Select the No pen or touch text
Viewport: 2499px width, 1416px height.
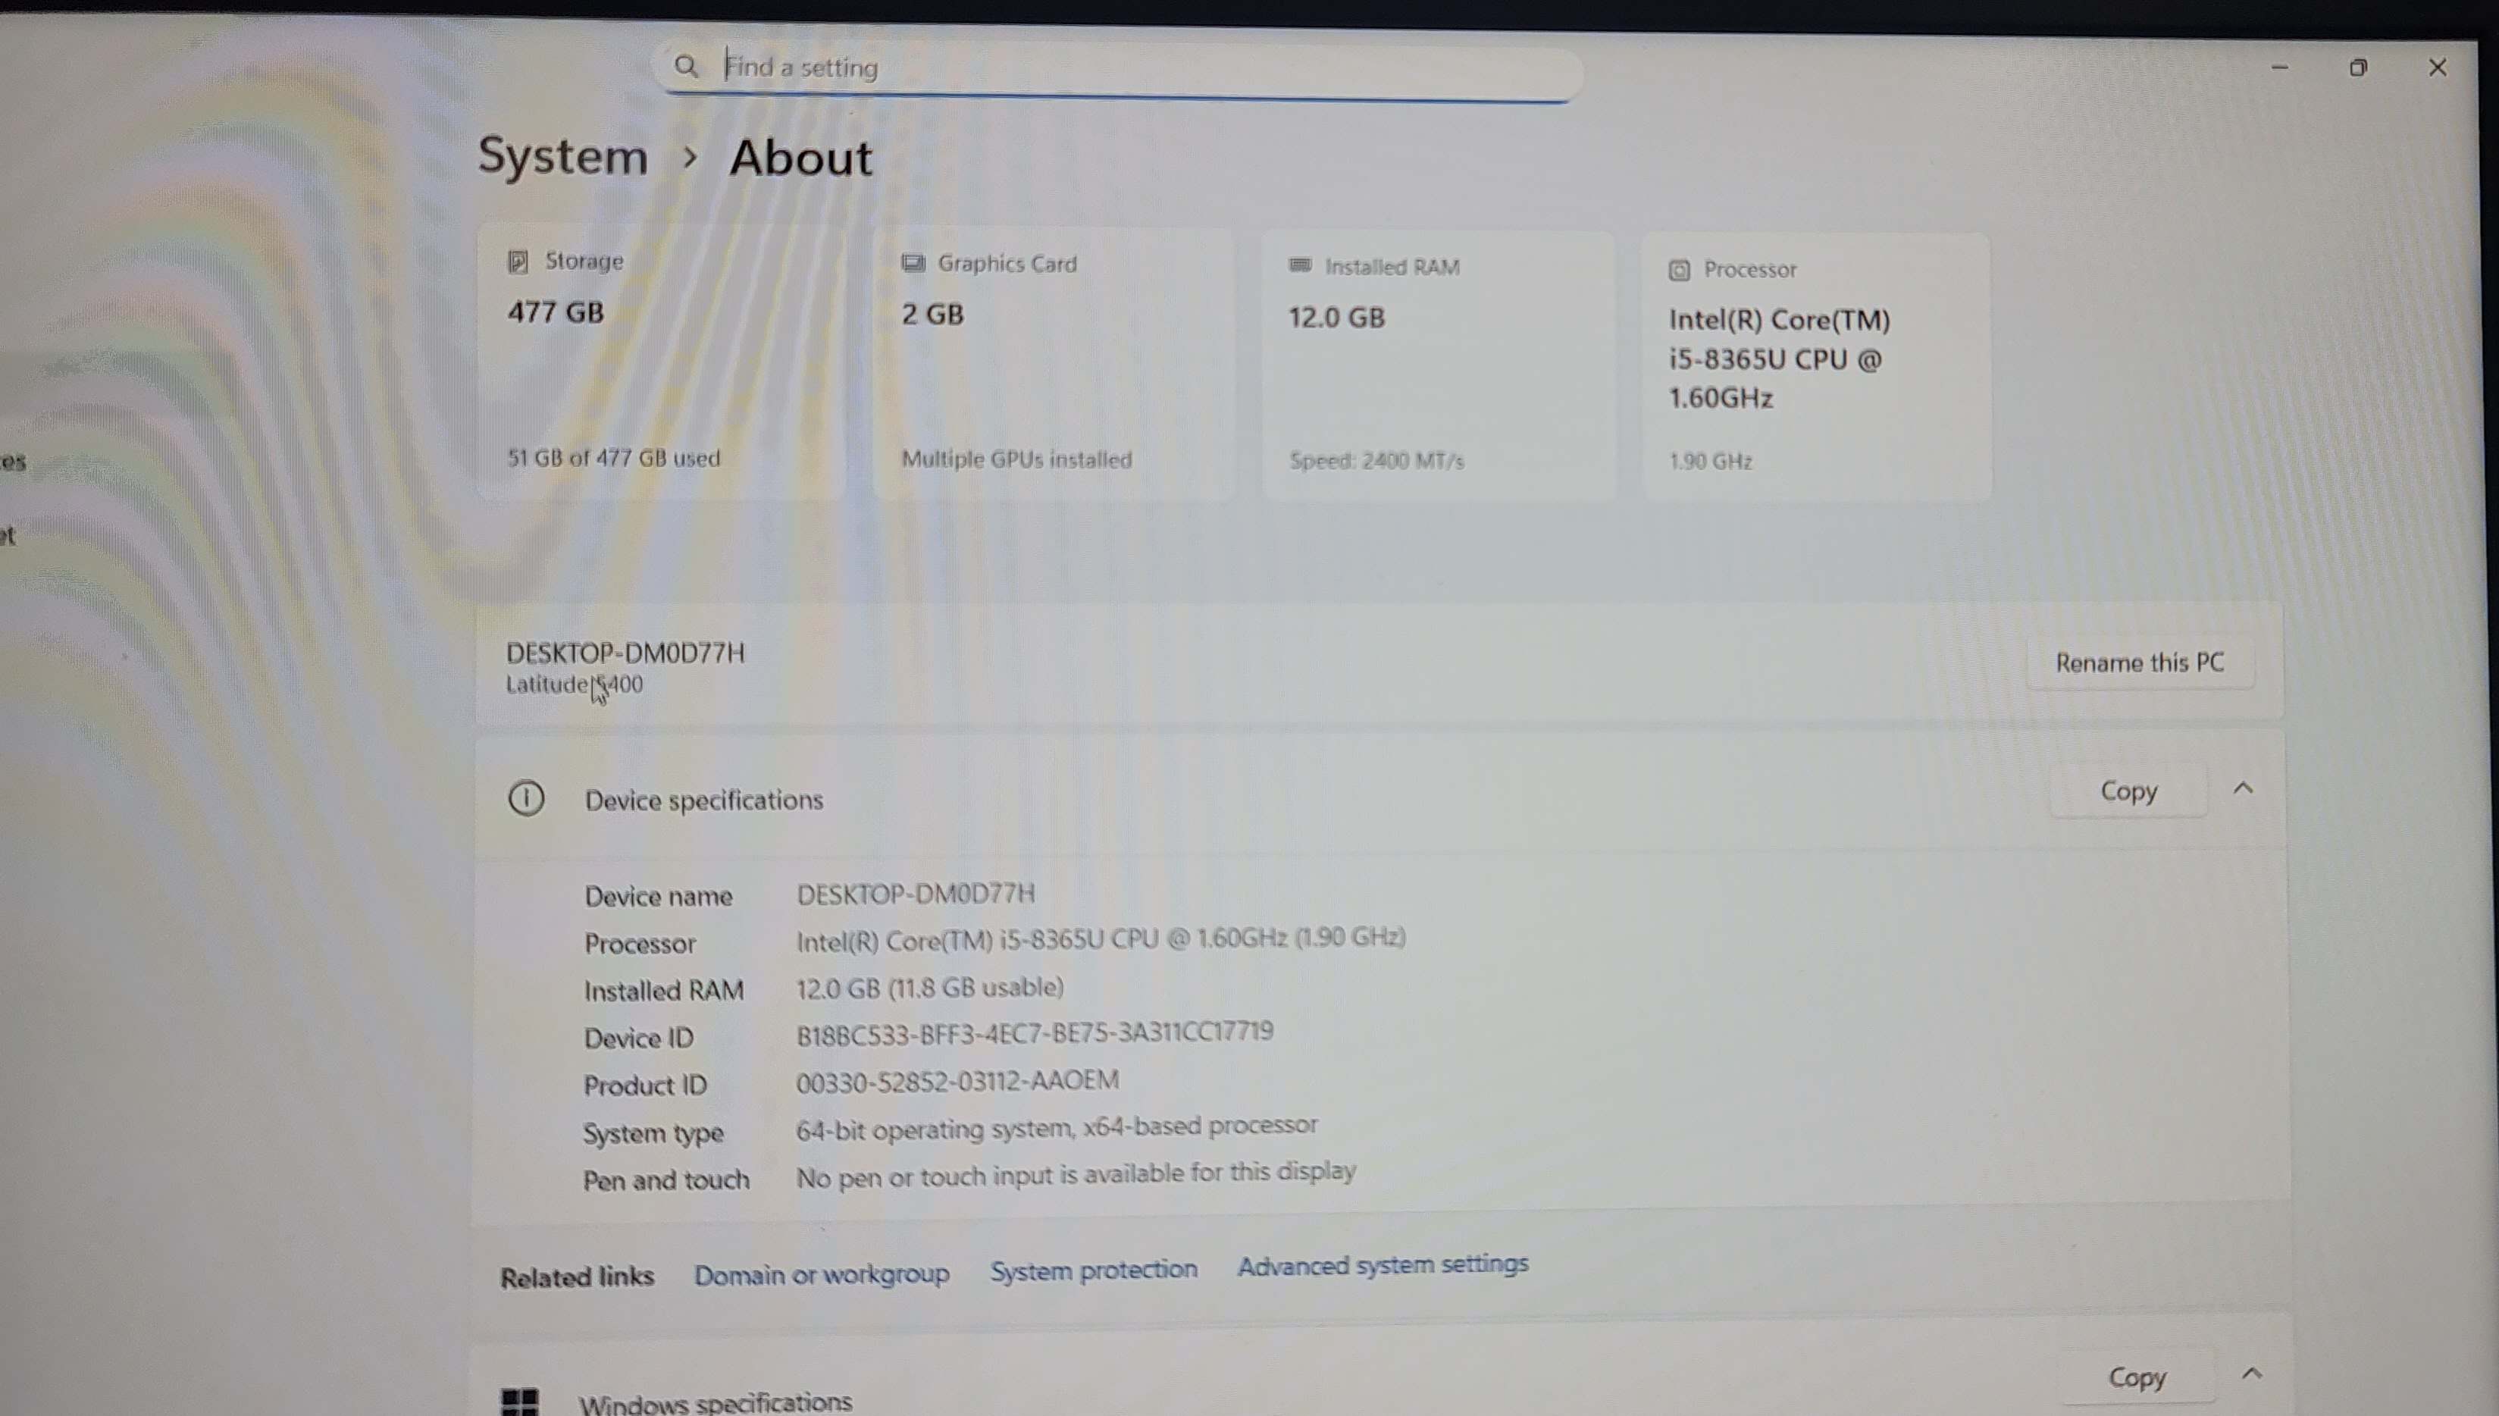tap(1076, 1174)
